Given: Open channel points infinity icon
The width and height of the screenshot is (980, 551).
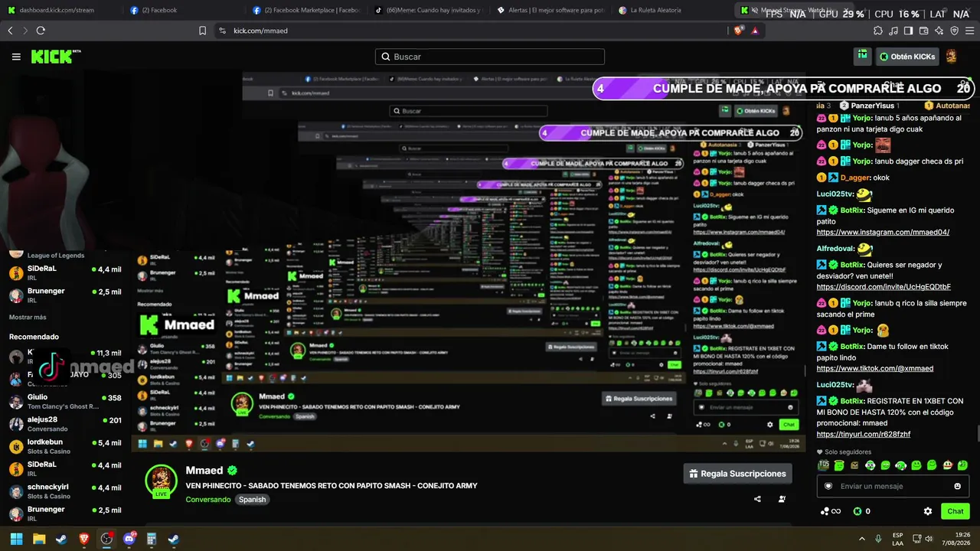Looking at the screenshot, I should (831, 511).
